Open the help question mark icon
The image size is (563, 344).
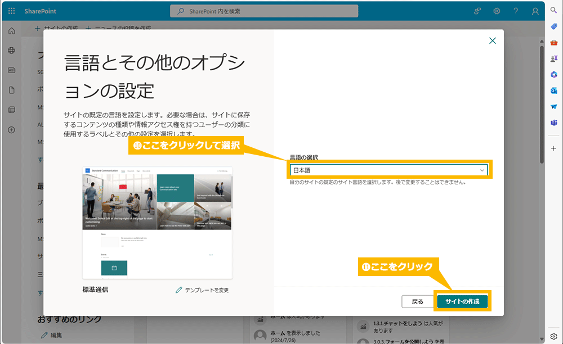pos(516,11)
